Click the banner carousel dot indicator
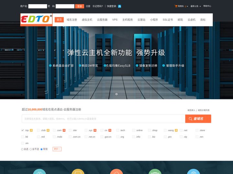The height and width of the screenshot is (174, 233). click(x=116, y=94)
